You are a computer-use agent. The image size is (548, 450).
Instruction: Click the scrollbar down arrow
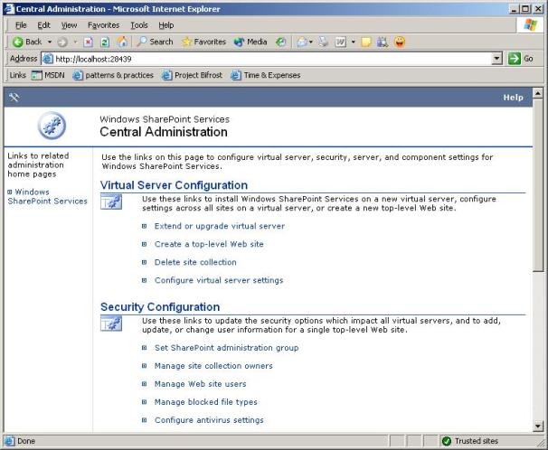click(537, 426)
